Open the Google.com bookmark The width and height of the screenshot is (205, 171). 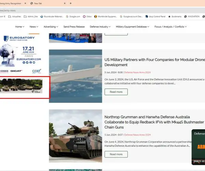(x=73, y=16)
